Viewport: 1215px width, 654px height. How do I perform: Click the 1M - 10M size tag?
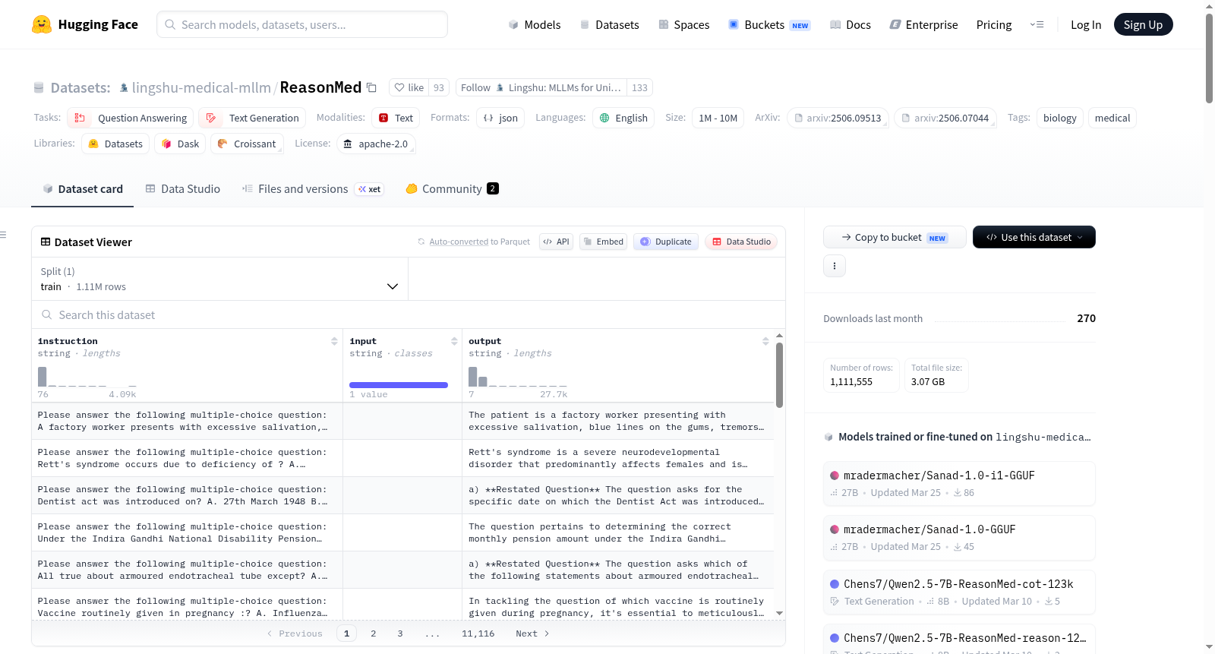point(718,118)
